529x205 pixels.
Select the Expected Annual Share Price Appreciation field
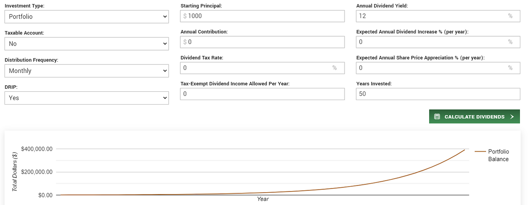(438, 68)
